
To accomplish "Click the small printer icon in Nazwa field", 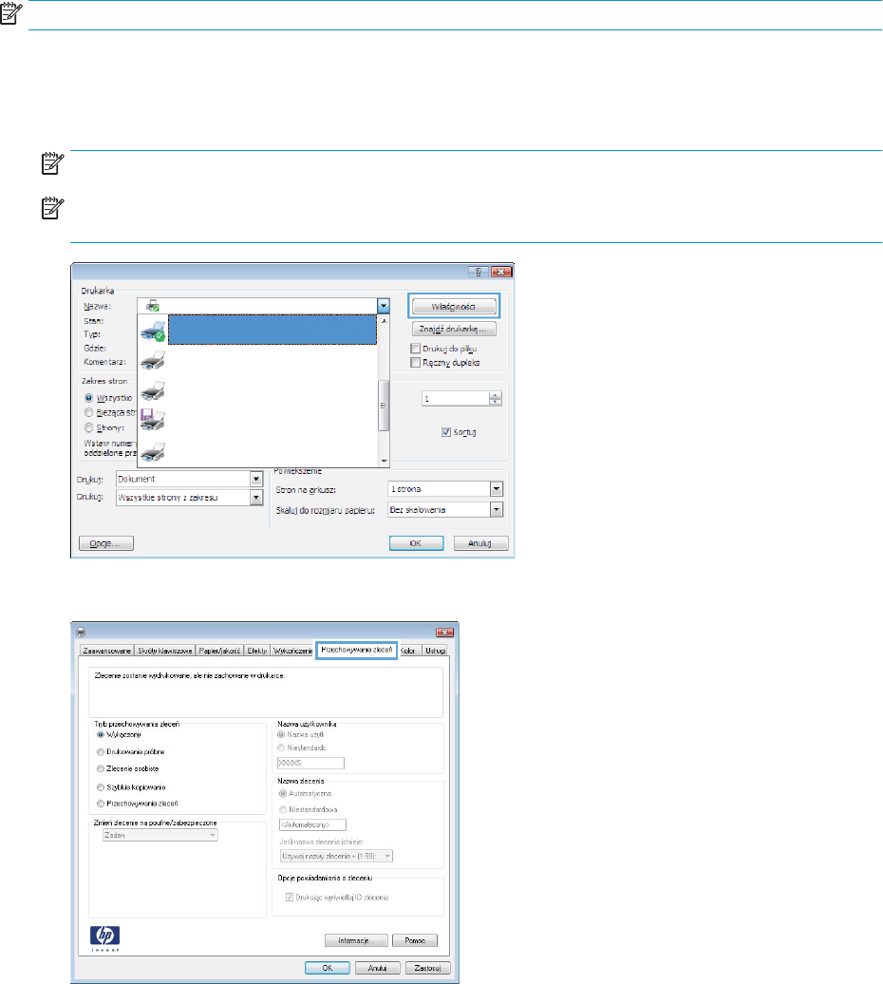I will 151,306.
